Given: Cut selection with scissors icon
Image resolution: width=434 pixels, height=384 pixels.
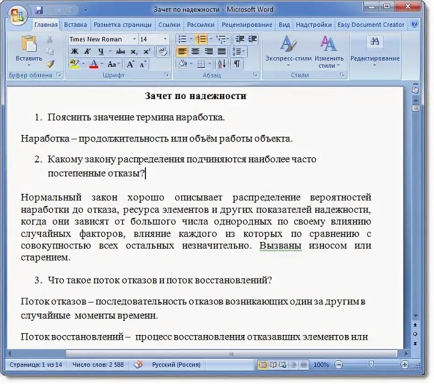Looking at the screenshot, I should click(50, 39).
